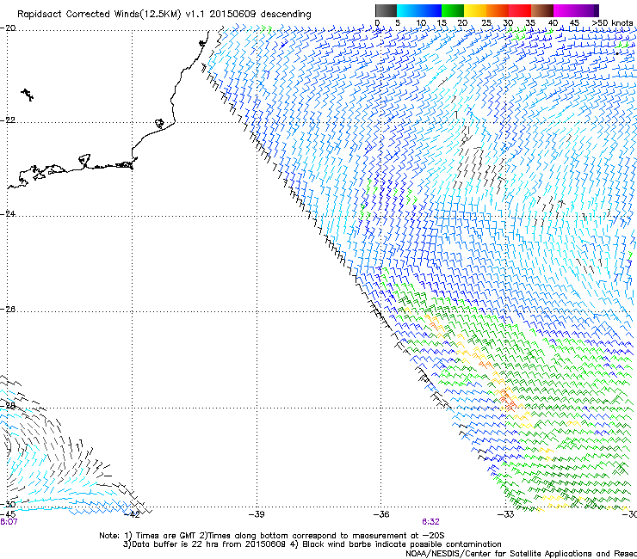637x559 pixels.
Task: Click the '-39' longitude axis label
Action: click(x=257, y=514)
